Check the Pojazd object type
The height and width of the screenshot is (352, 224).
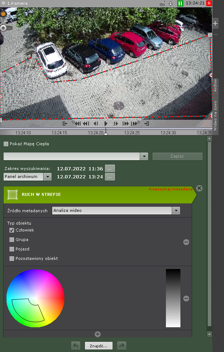[x=12, y=249]
